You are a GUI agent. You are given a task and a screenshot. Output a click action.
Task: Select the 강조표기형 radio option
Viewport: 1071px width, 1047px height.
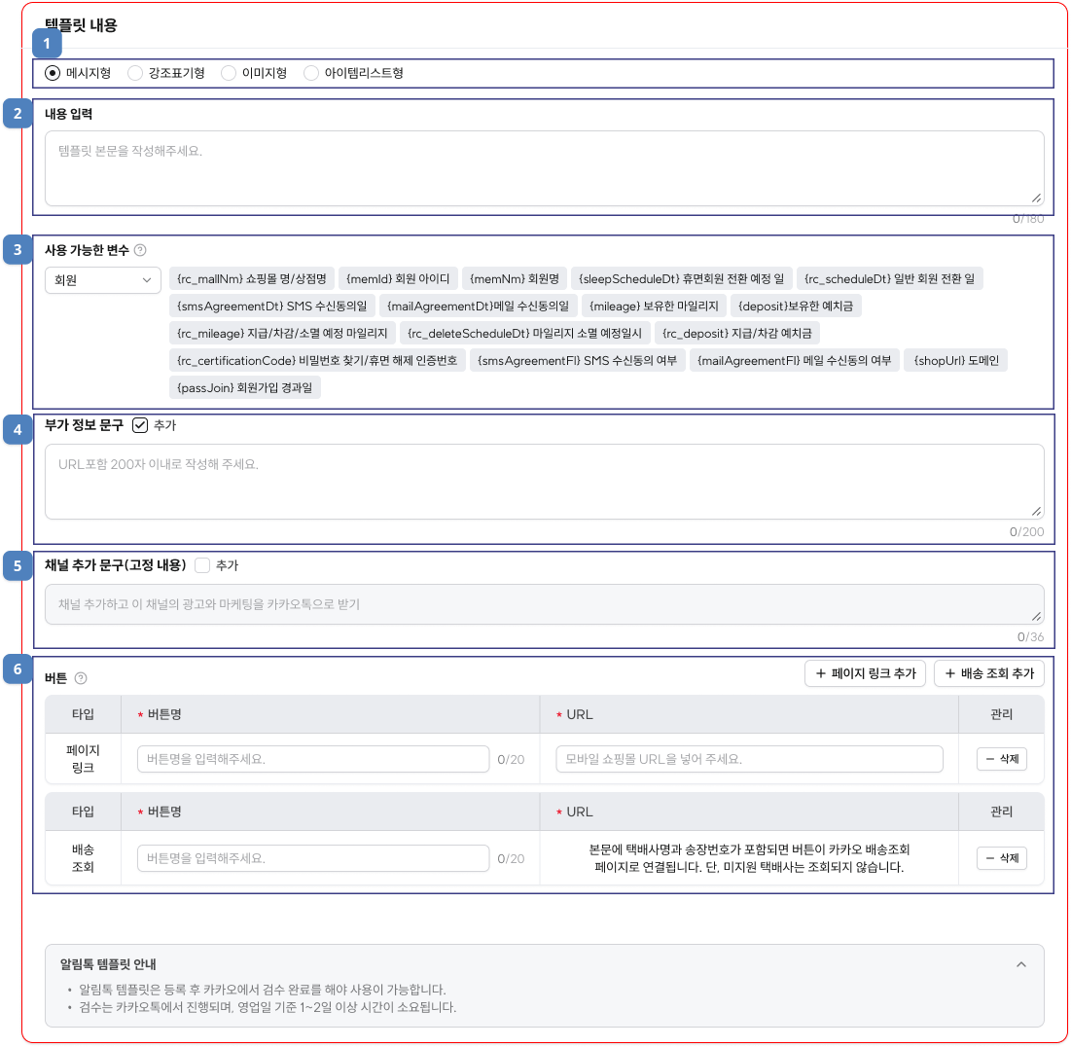(x=135, y=73)
